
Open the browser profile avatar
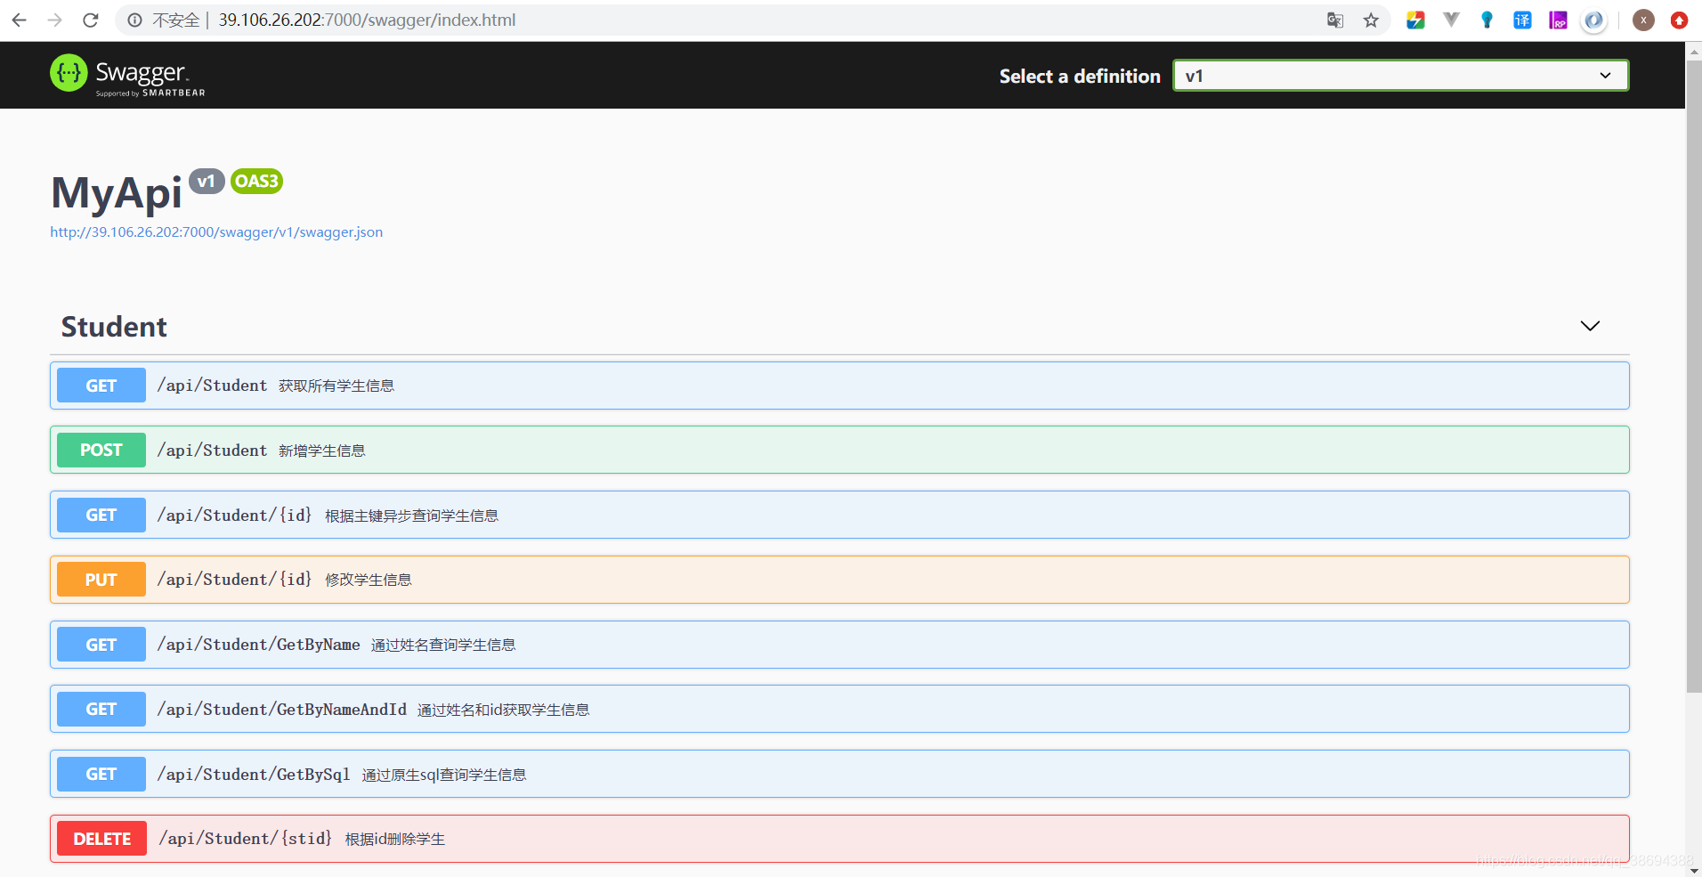click(x=1643, y=20)
